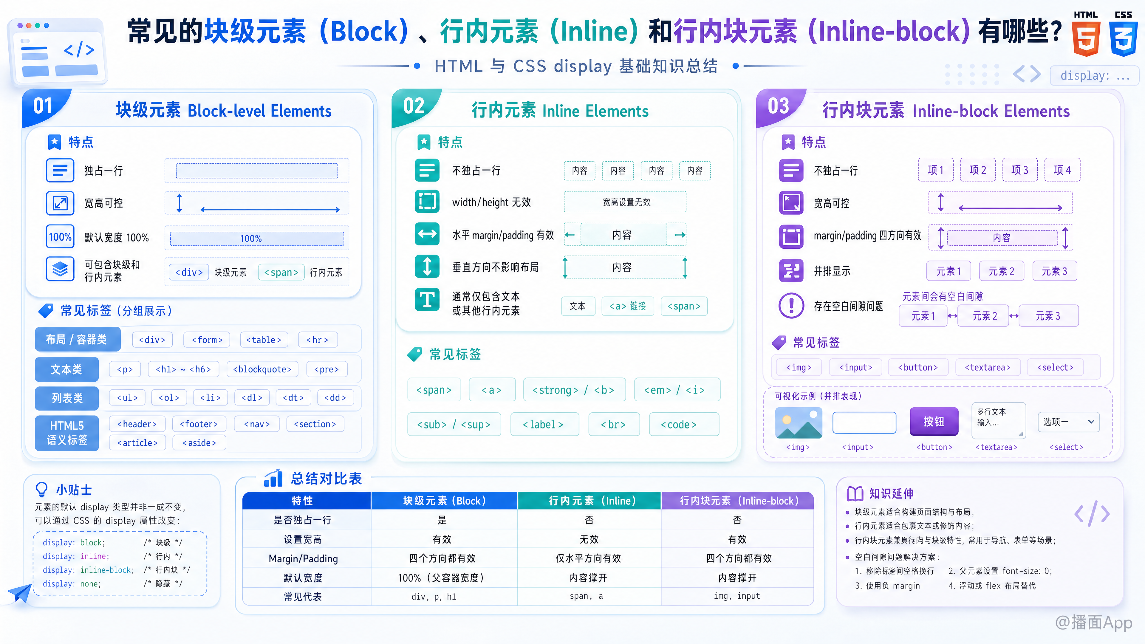Screen dimensions: 1145x644
Task: Click the T text icon for 通常仅包含文本
Action: pos(427,300)
